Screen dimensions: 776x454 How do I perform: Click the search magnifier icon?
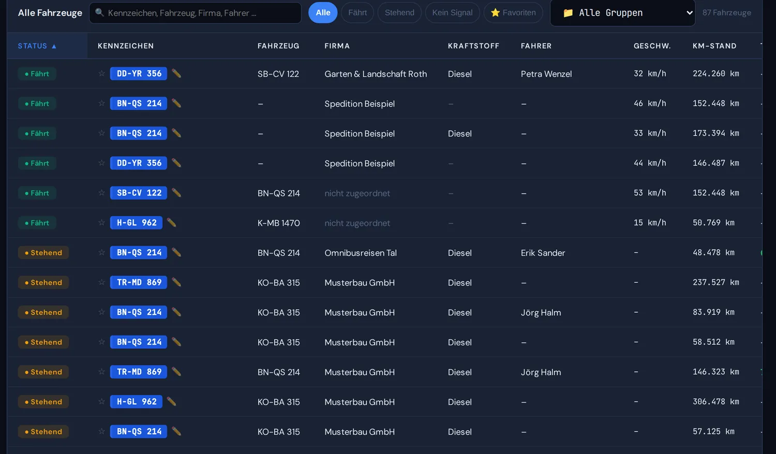[99, 12]
